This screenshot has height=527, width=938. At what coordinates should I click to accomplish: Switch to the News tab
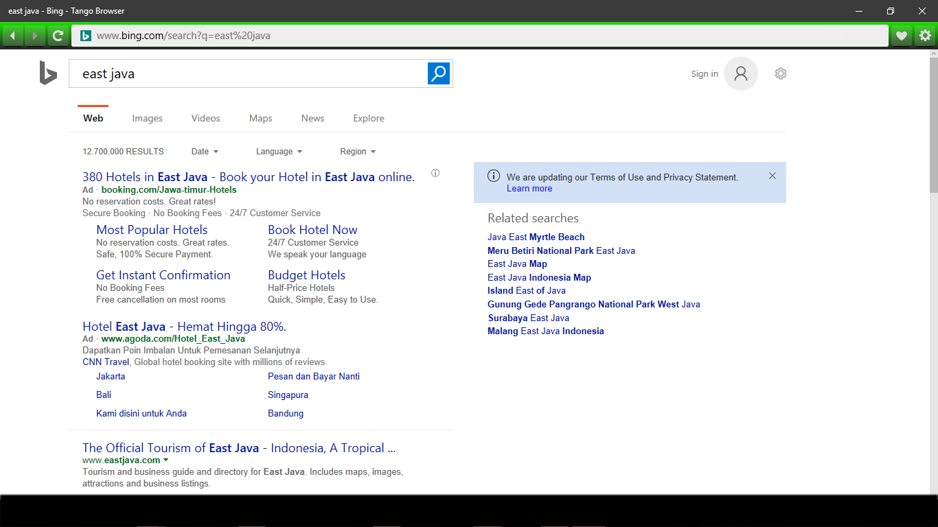point(312,118)
